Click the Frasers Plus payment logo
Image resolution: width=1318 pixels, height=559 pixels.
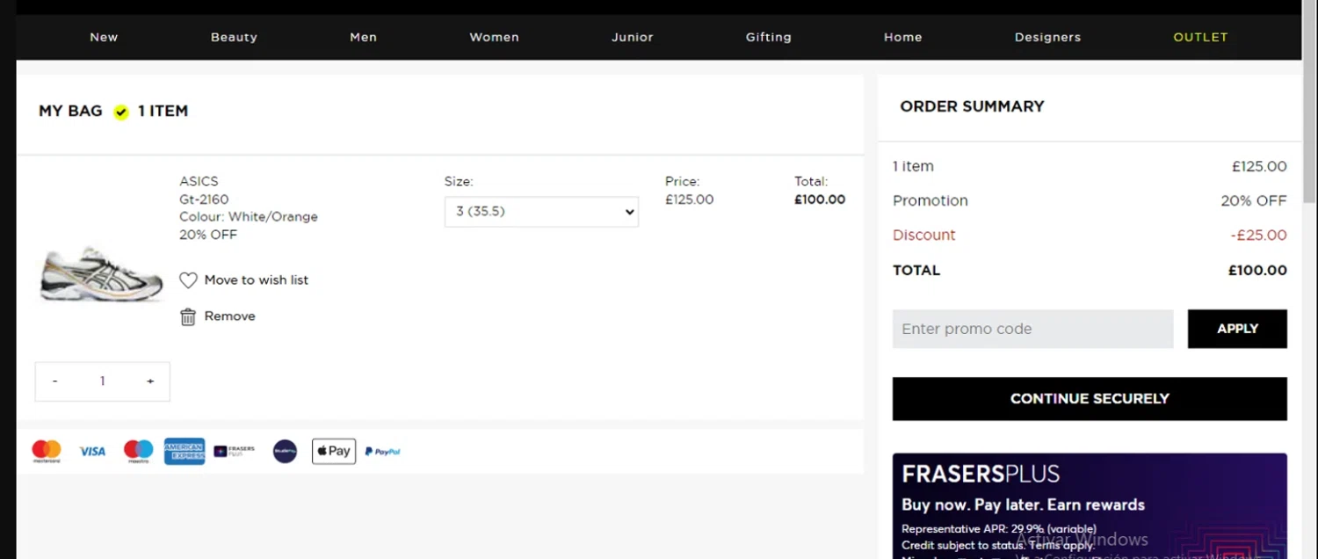[x=234, y=451]
